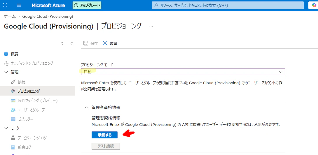Click the Microsoft Azure logo text

(x=48, y=6)
